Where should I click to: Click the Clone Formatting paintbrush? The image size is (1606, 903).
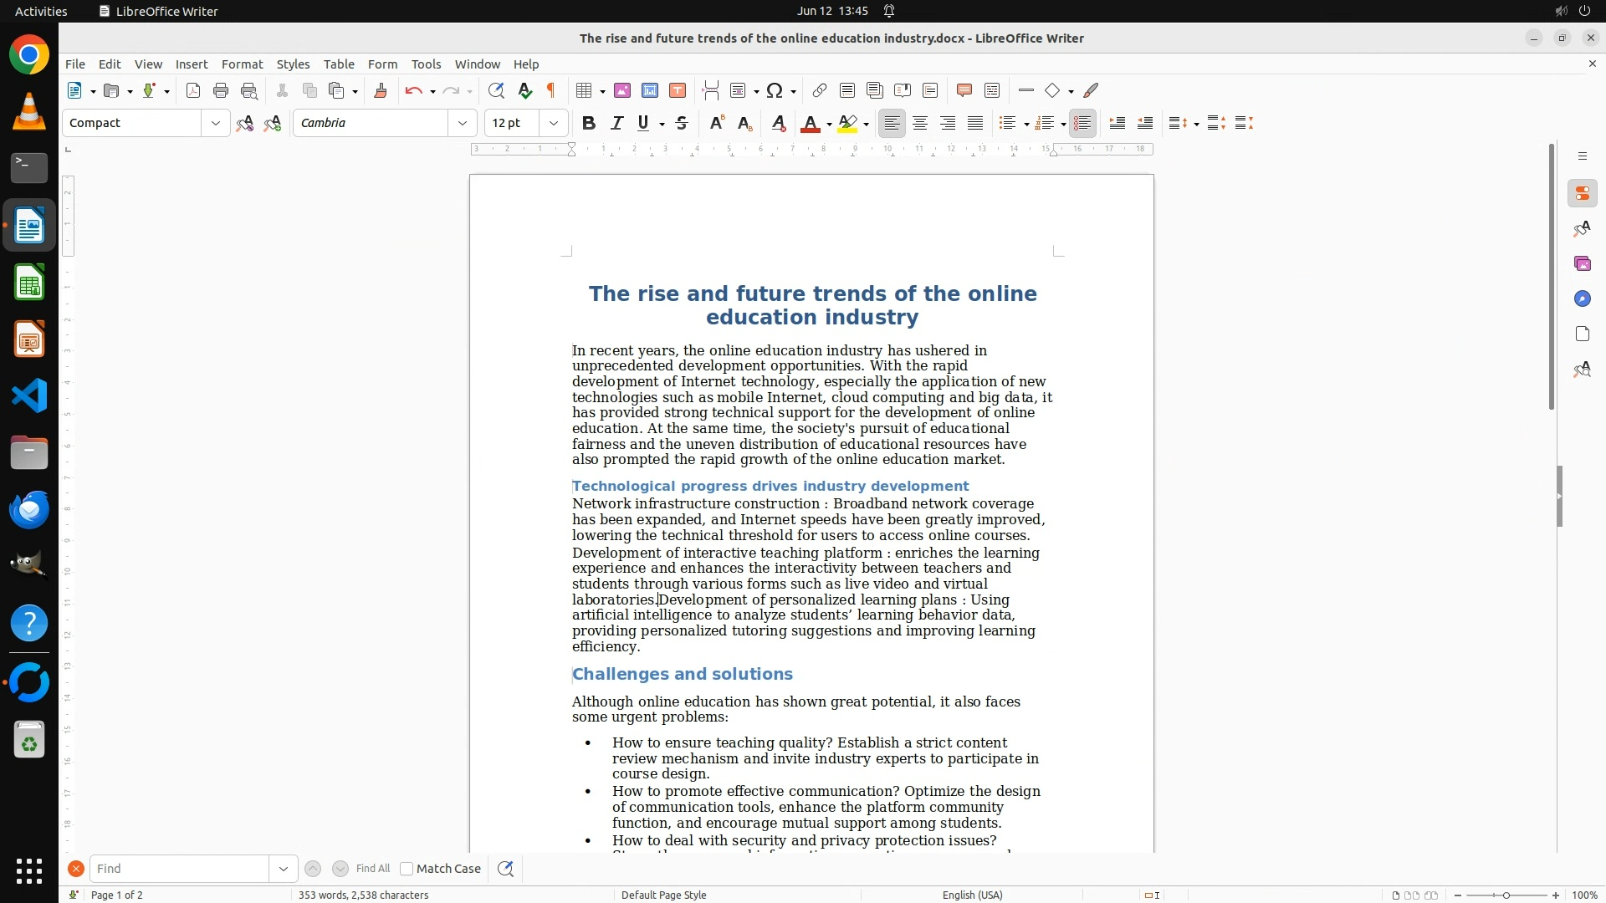[x=381, y=90]
